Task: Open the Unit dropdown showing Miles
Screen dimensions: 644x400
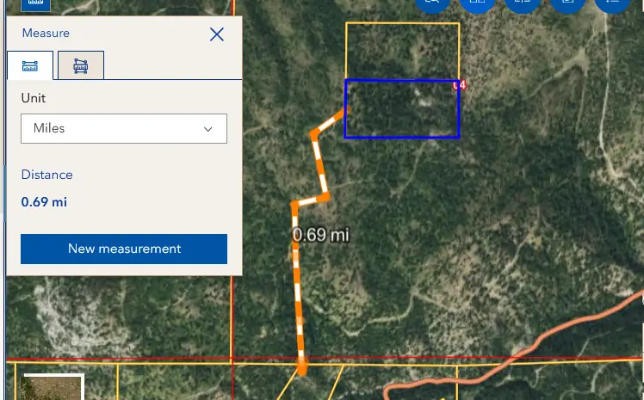Action: coord(123,128)
